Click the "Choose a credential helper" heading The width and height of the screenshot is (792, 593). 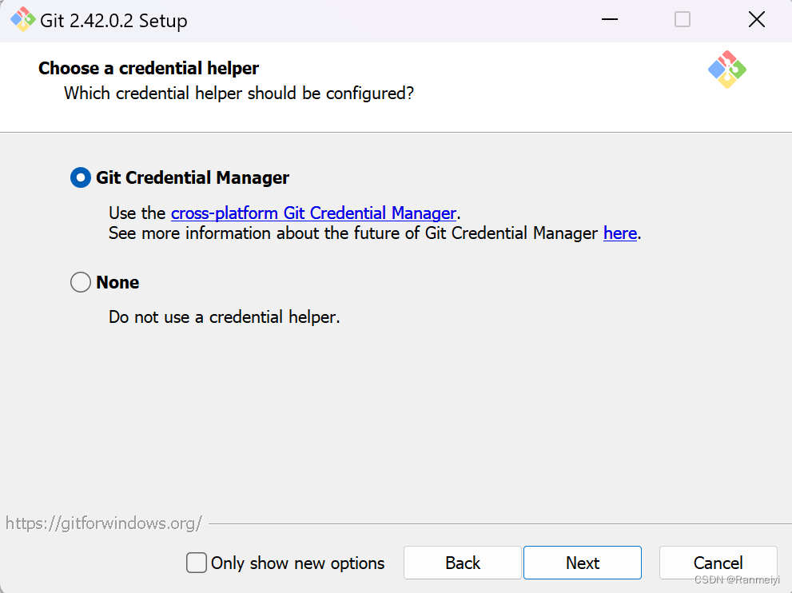coord(149,68)
